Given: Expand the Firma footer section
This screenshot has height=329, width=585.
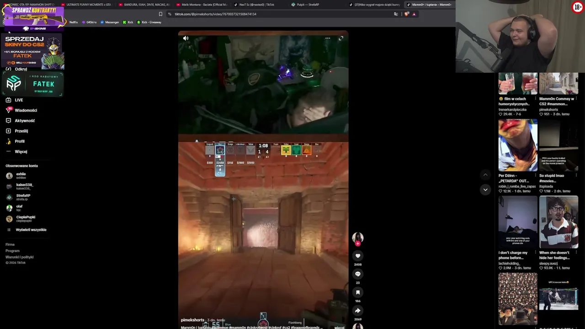Looking at the screenshot, I should pos(10,244).
